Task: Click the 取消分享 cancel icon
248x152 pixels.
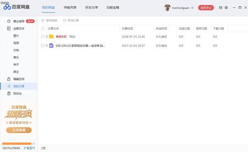Action: click(65, 21)
